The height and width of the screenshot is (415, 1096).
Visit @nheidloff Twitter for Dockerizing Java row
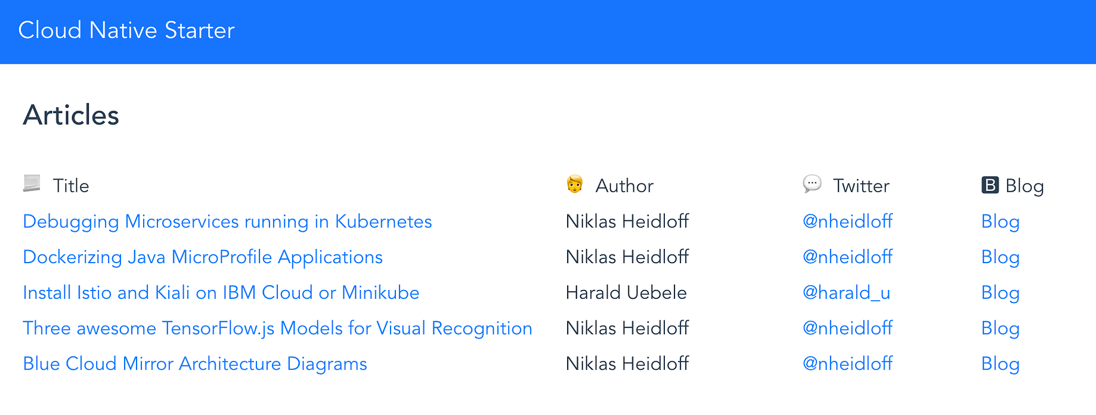[x=847, y=257]
